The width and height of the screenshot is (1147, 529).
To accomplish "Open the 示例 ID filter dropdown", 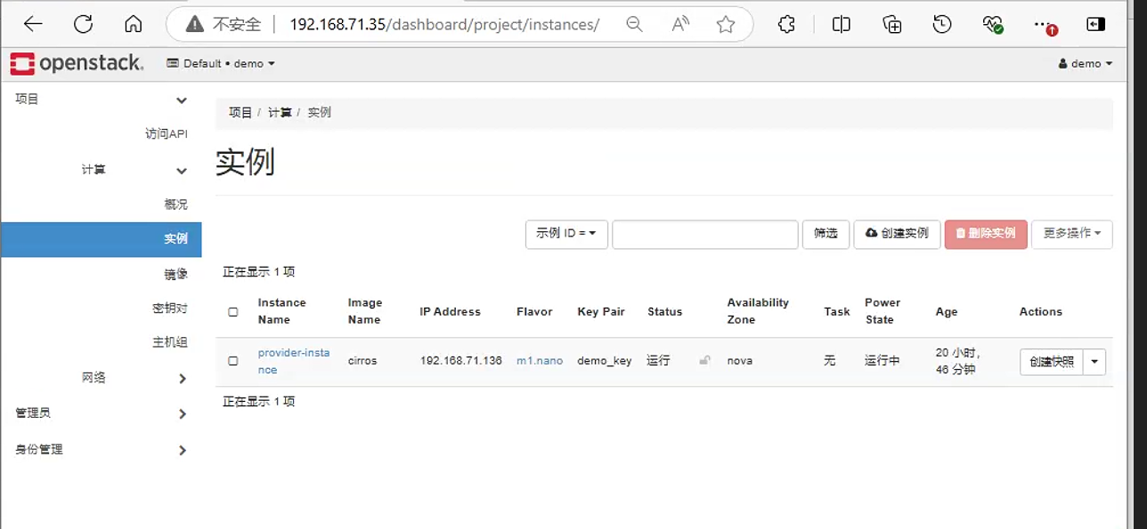I will (566, 234).
